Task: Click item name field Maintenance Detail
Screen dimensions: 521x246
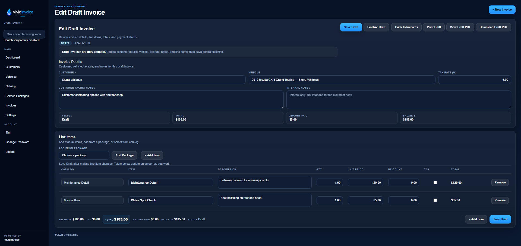Action: tap(171, 183)
